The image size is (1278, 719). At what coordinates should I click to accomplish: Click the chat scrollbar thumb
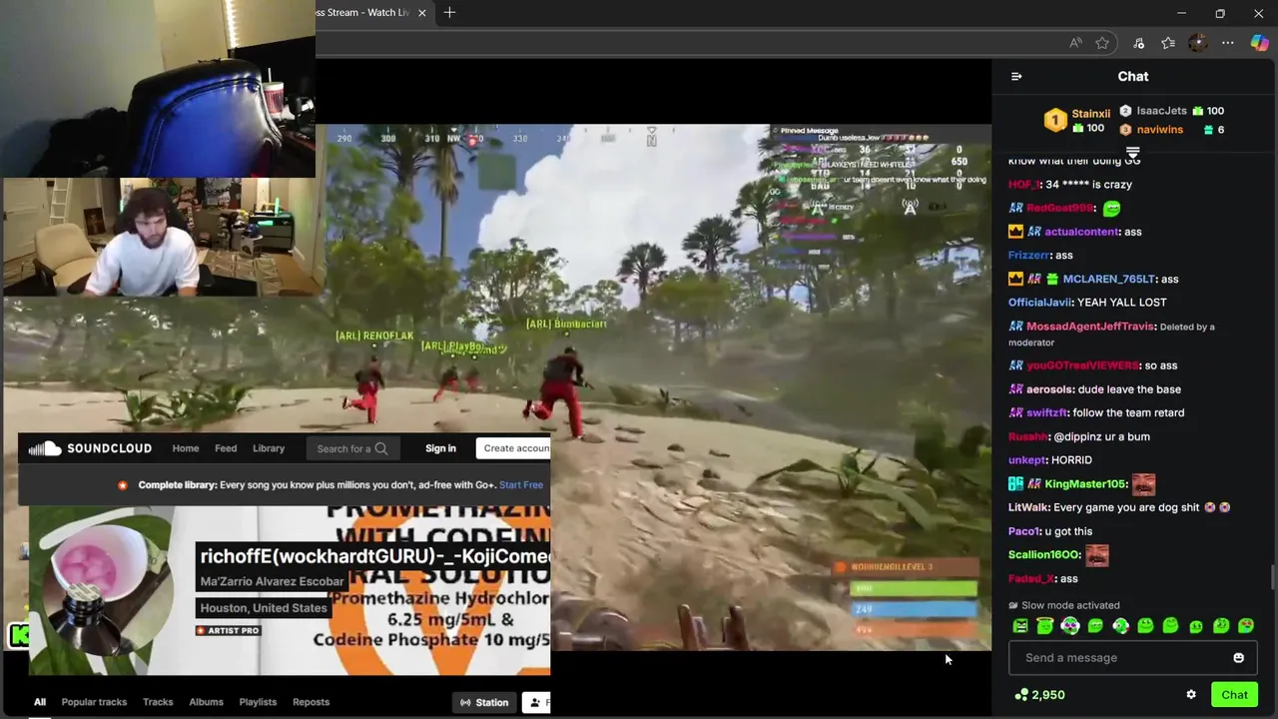coord(1272,577)
